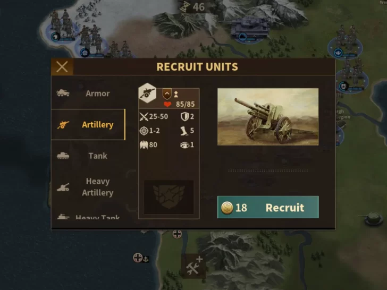This screenshot has width=387, height=290.
Task: Click the boot movement icon
Action: coord(184,131)
